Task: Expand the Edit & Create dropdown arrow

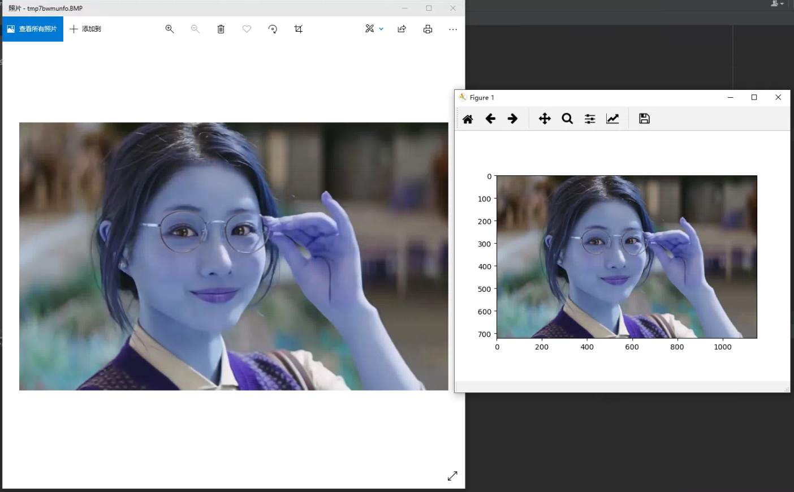Action: pyautogui.click(x=381, y=29)
